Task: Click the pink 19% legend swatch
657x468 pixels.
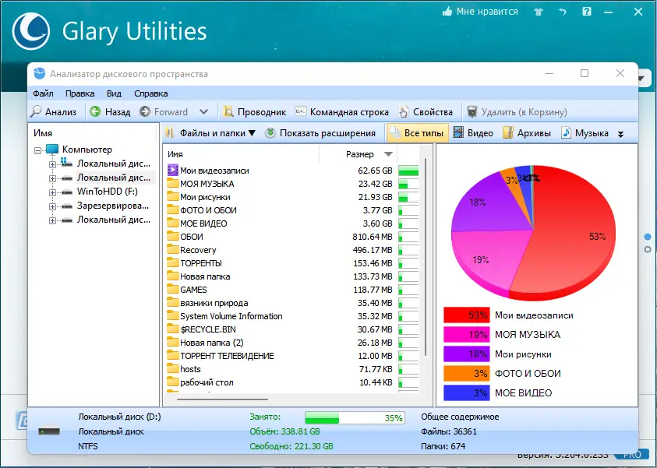Action: [466, 335]
